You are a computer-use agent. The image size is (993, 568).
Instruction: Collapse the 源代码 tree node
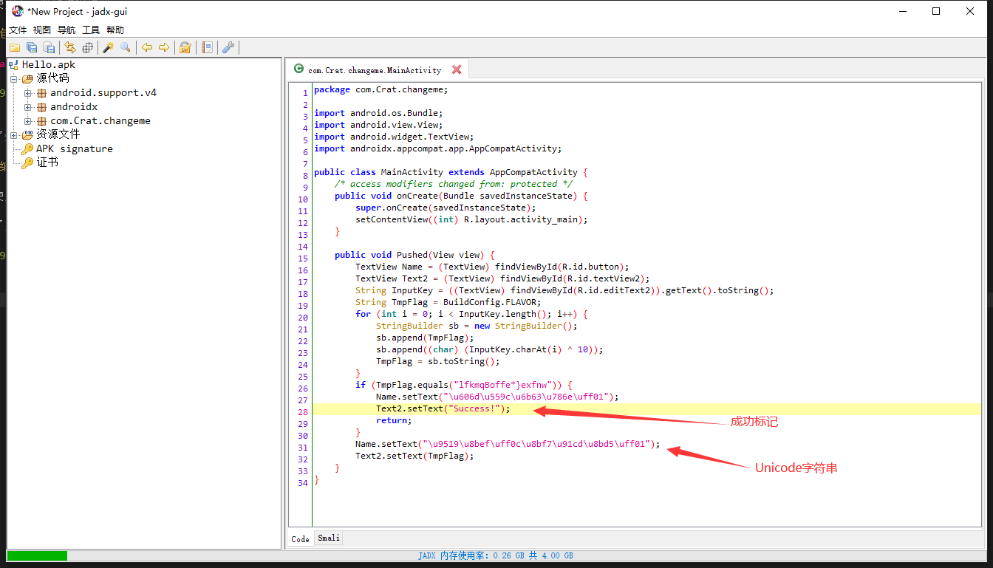[x=13, y=78]
